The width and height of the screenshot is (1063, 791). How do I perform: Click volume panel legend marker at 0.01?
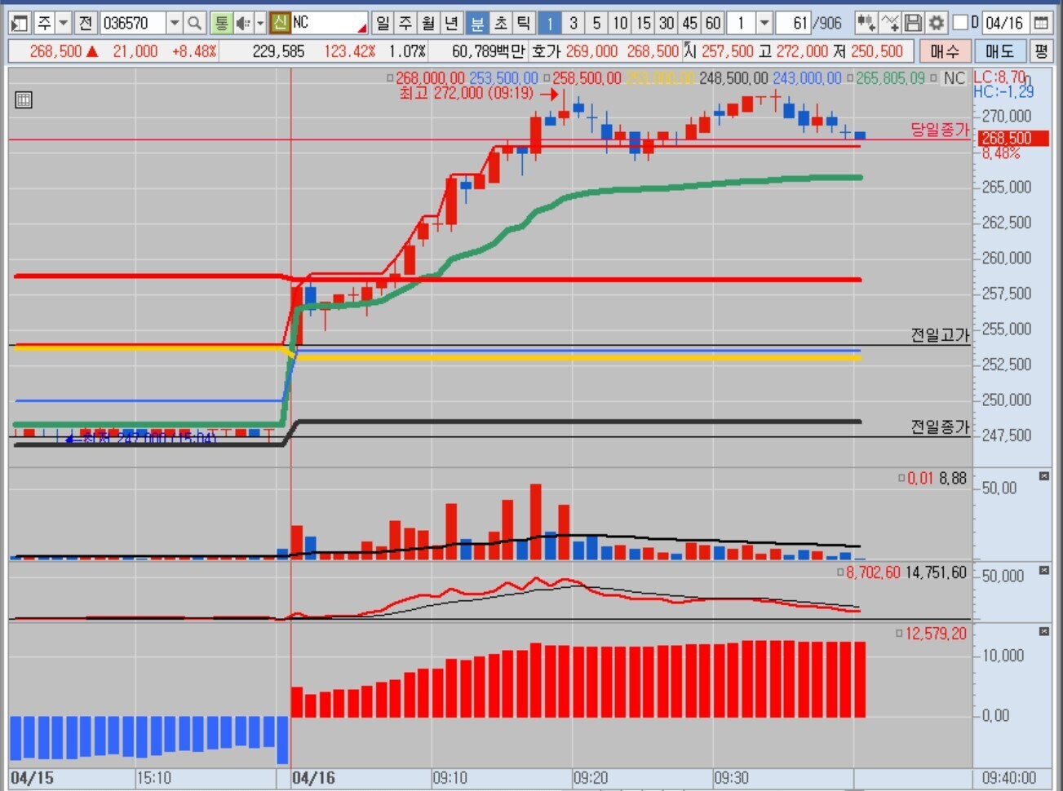[901, 479]
